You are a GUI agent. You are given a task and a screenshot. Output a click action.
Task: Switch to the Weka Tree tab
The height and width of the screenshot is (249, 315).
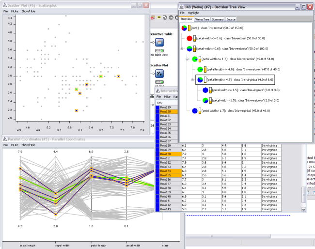203,19
